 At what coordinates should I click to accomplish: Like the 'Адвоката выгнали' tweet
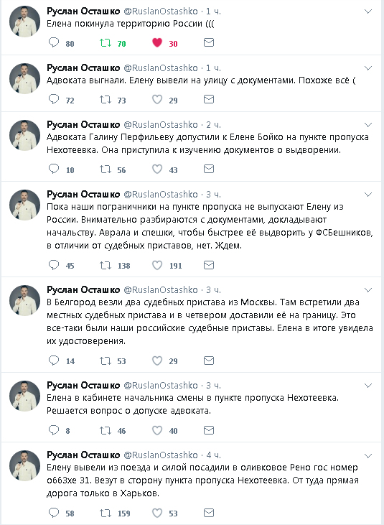point(157,99)
